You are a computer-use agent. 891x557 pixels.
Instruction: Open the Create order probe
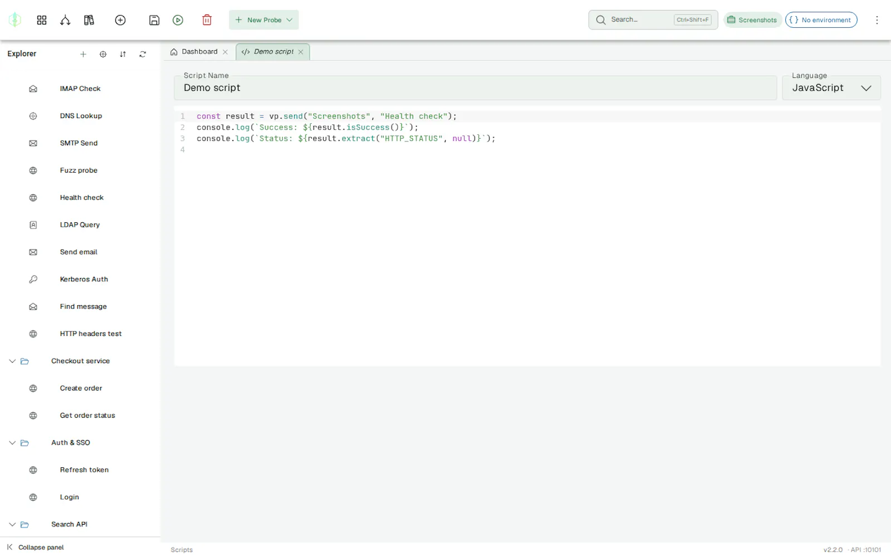point(81,389)
